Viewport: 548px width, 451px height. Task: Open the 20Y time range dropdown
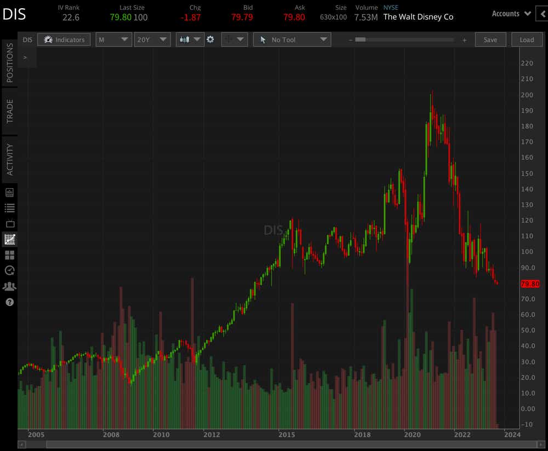coord(152,40)
